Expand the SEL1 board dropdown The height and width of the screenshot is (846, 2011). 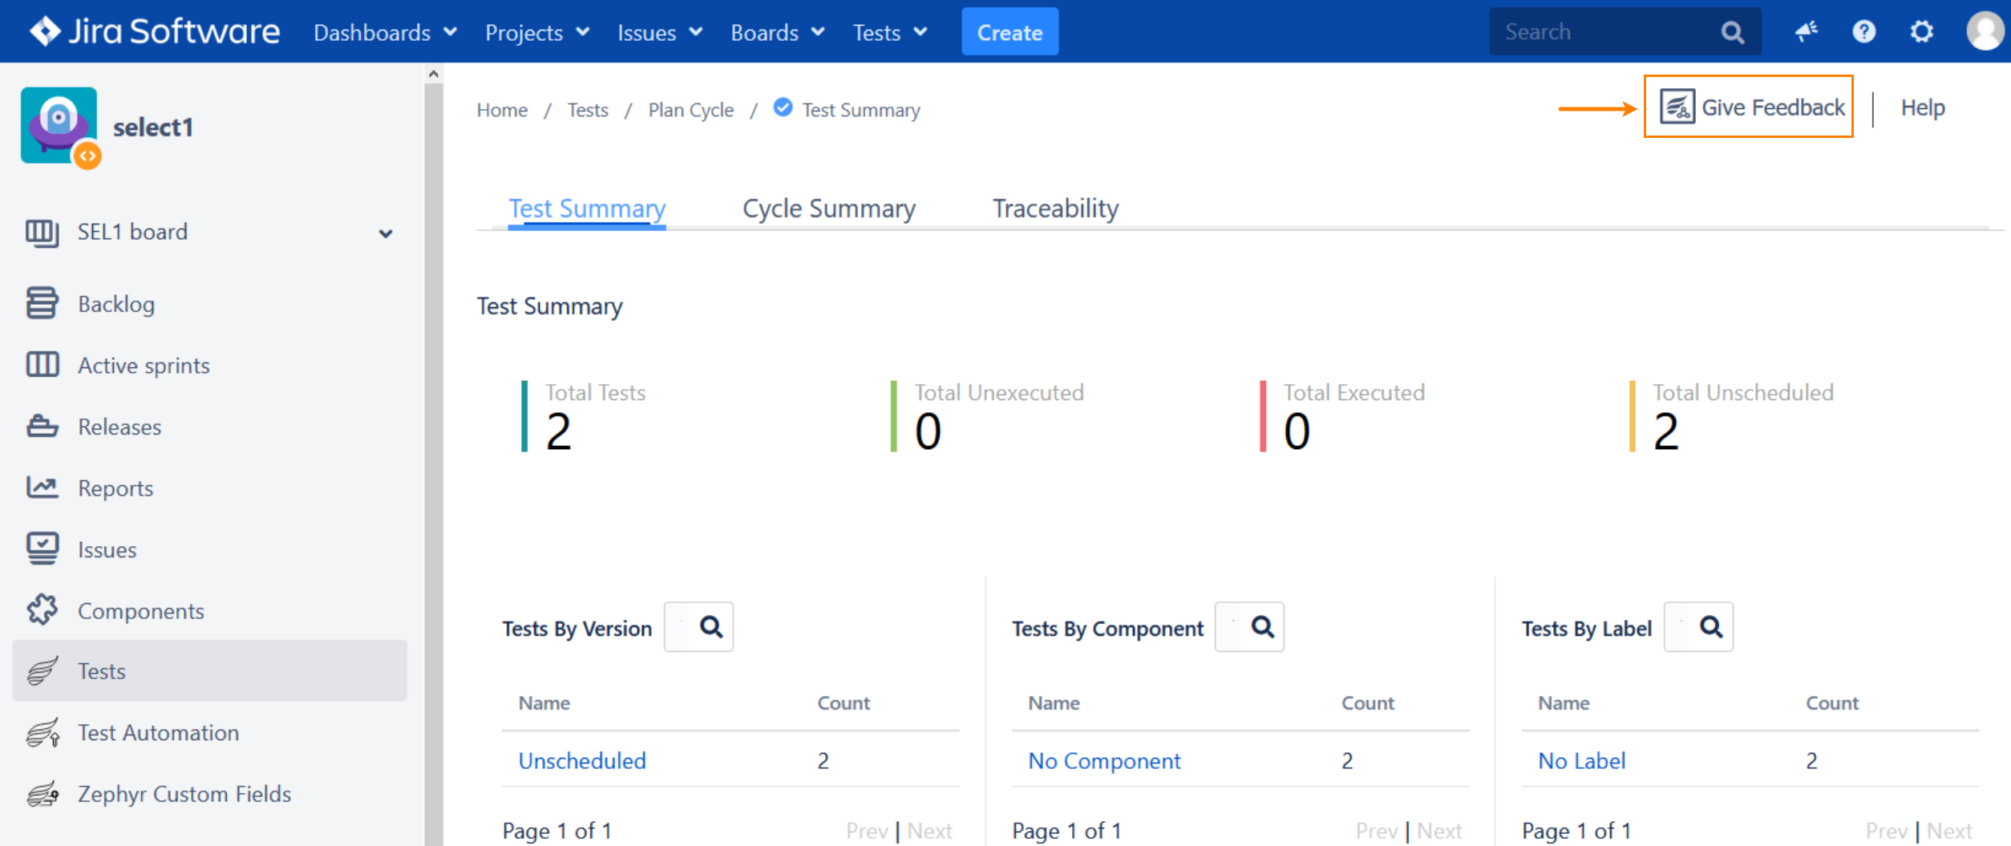pyautogui.click(x=386, y=233)
